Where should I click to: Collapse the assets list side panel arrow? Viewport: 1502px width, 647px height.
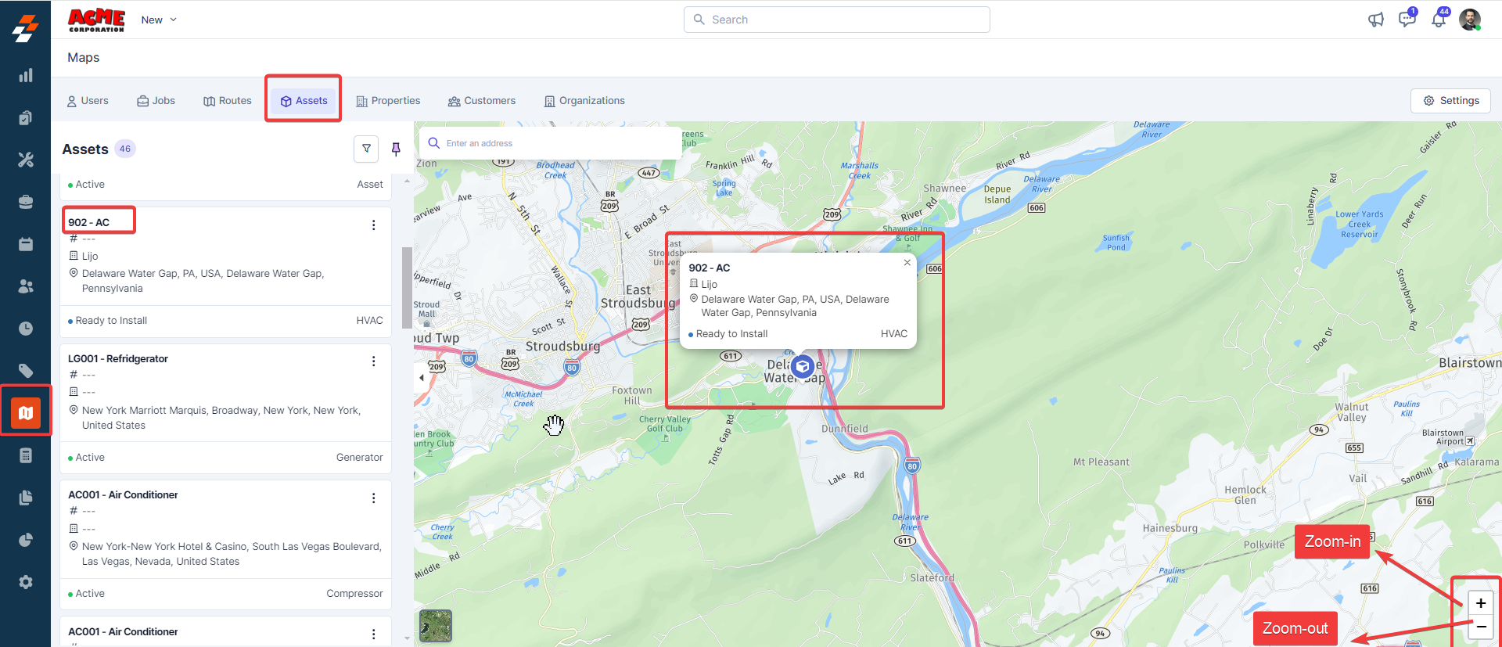[422, 378]
